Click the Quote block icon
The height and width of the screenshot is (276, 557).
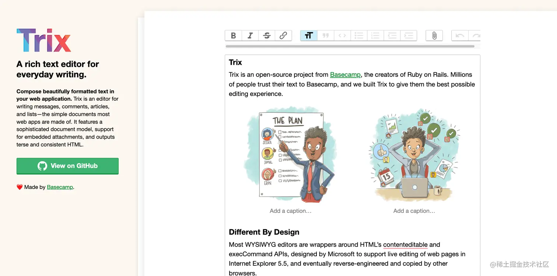coord(326,36)
